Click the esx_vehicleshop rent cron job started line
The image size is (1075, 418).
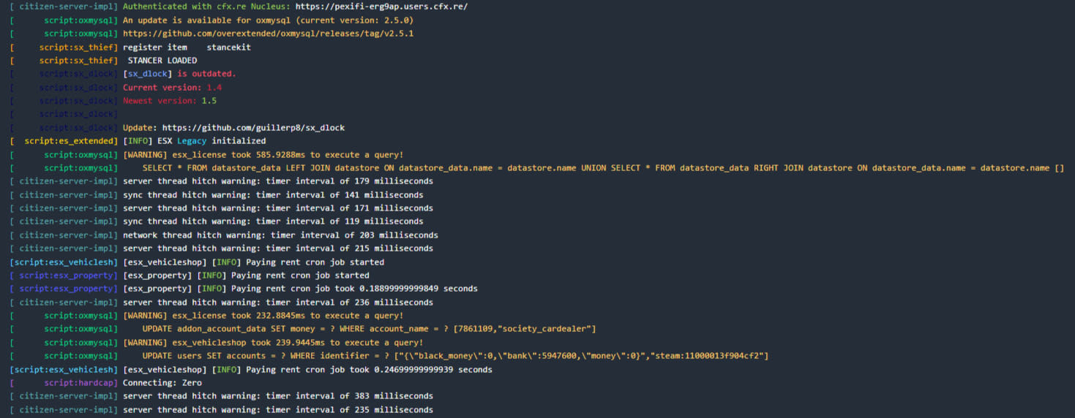(253, 262)
